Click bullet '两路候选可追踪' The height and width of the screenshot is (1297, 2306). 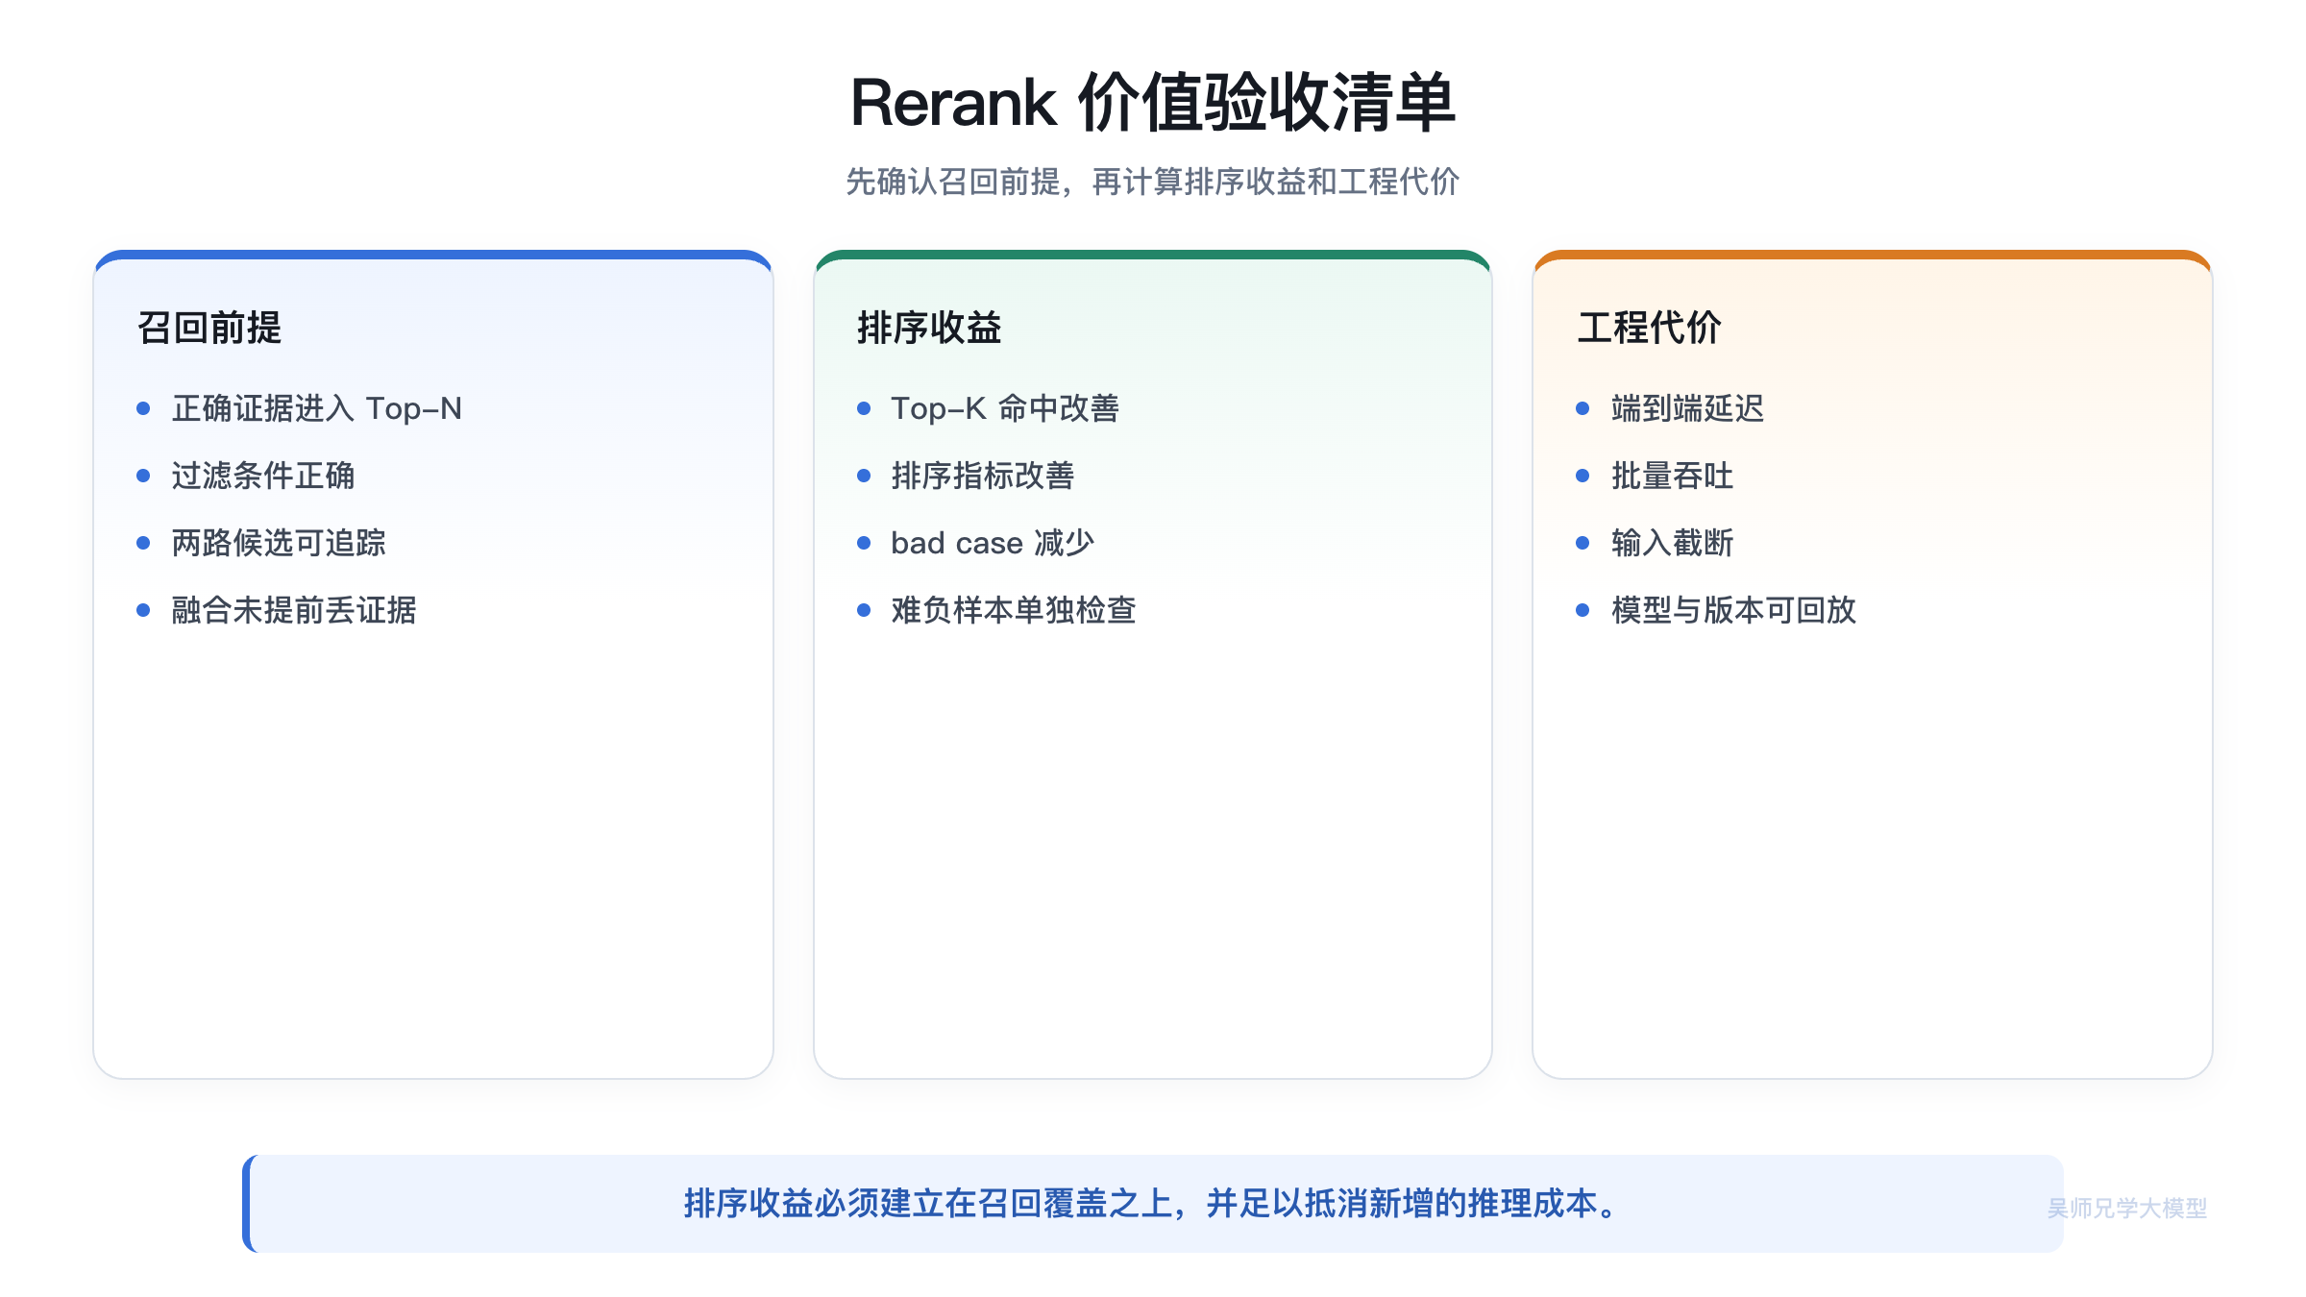pyautogui.click(x=279, y=543)
